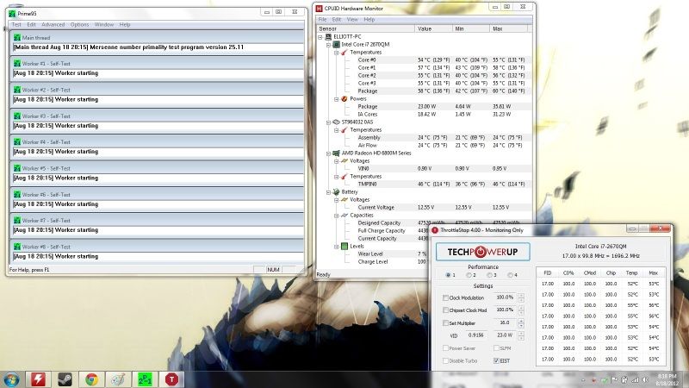Viewport: 689px width, 388px height.
Task: Click the VID value field showing 0.9156
Action: tap(476, 335)
